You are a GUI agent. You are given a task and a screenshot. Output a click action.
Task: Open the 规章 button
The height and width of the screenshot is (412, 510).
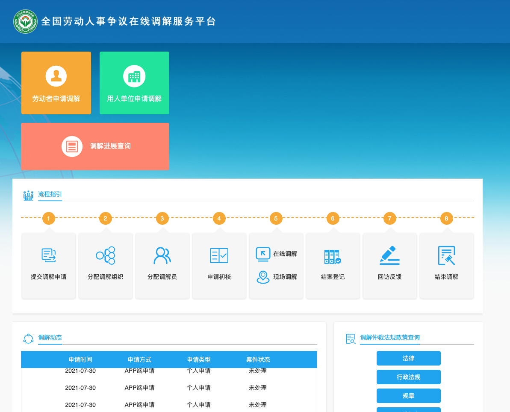pyautogui.click(x=409, y=396)
